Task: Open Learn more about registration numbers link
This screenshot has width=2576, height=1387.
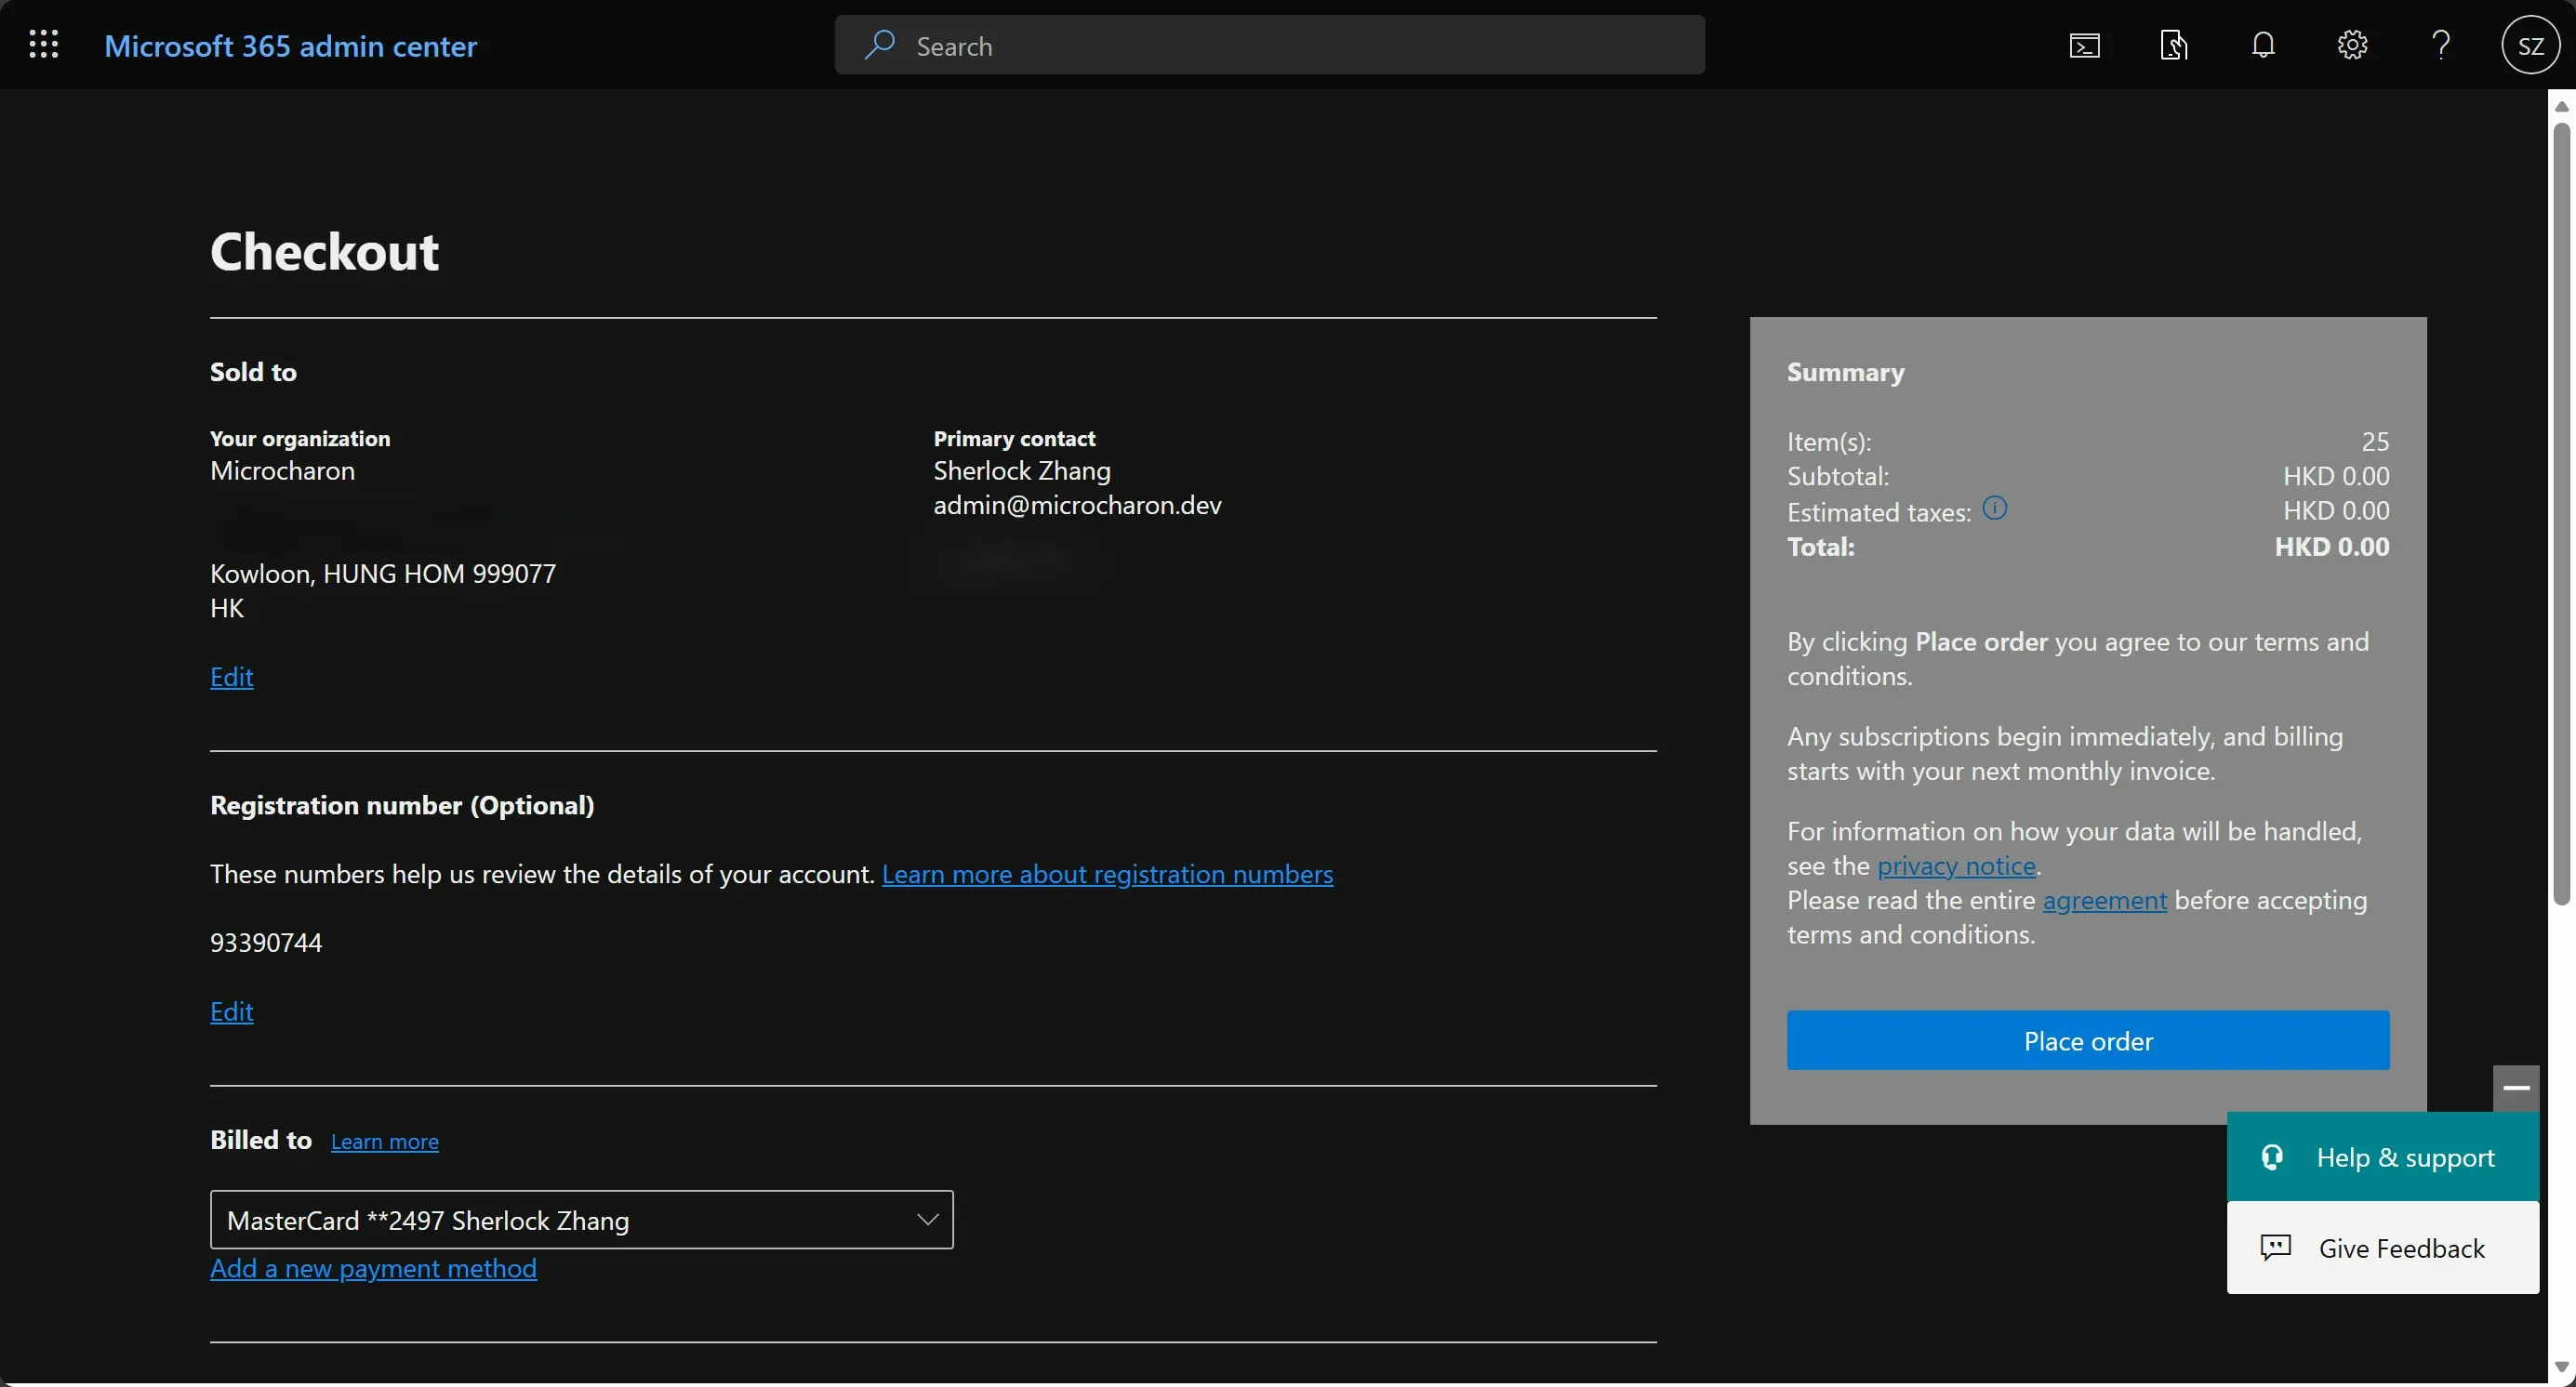Action: (1107, 875)
